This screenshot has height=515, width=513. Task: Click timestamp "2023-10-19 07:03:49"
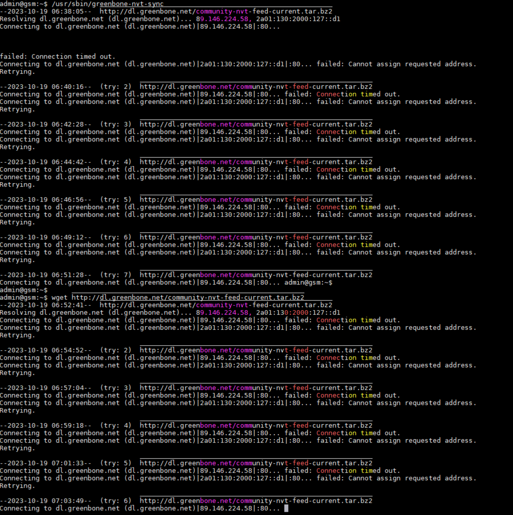45,501
